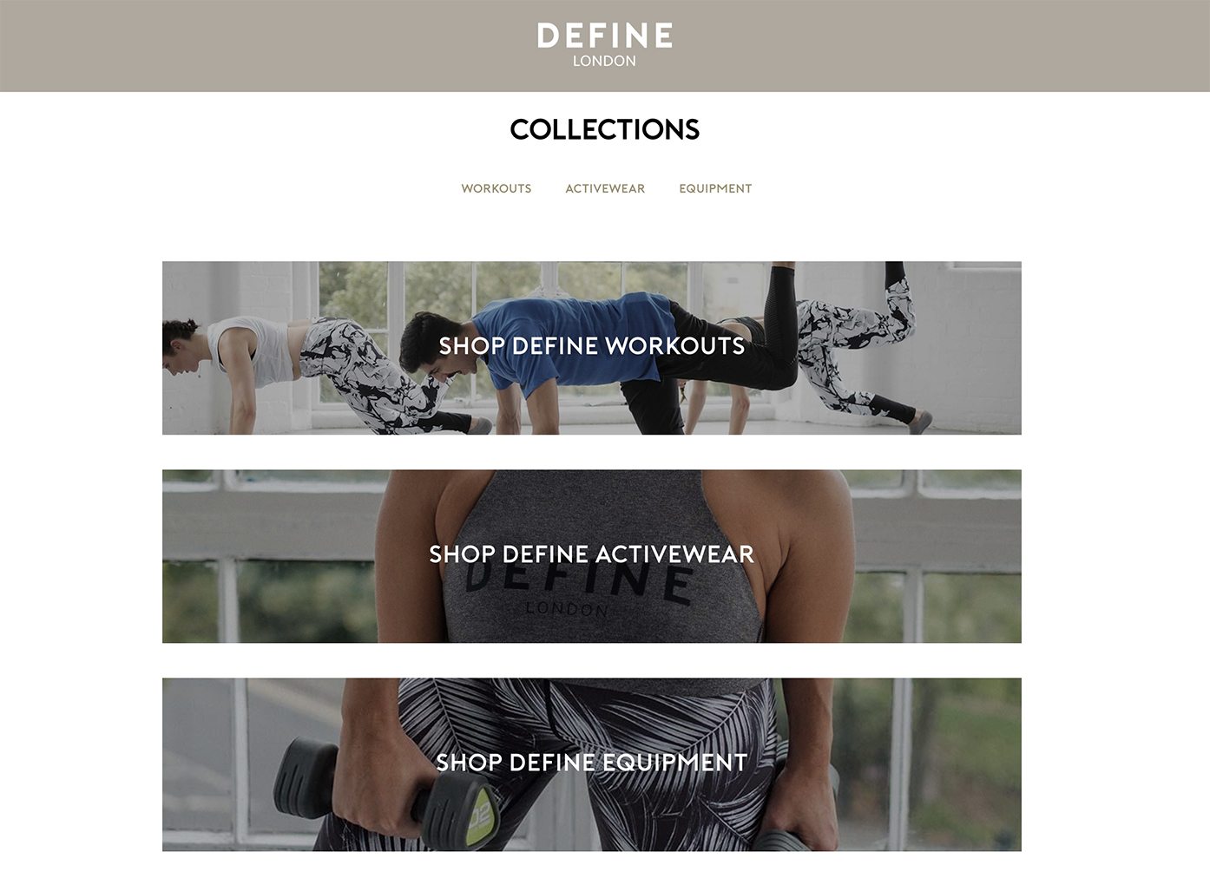The image size is (1210, 878).
Task: Click the blurred window in the activewear banner
Action: [x=260, y=555]
